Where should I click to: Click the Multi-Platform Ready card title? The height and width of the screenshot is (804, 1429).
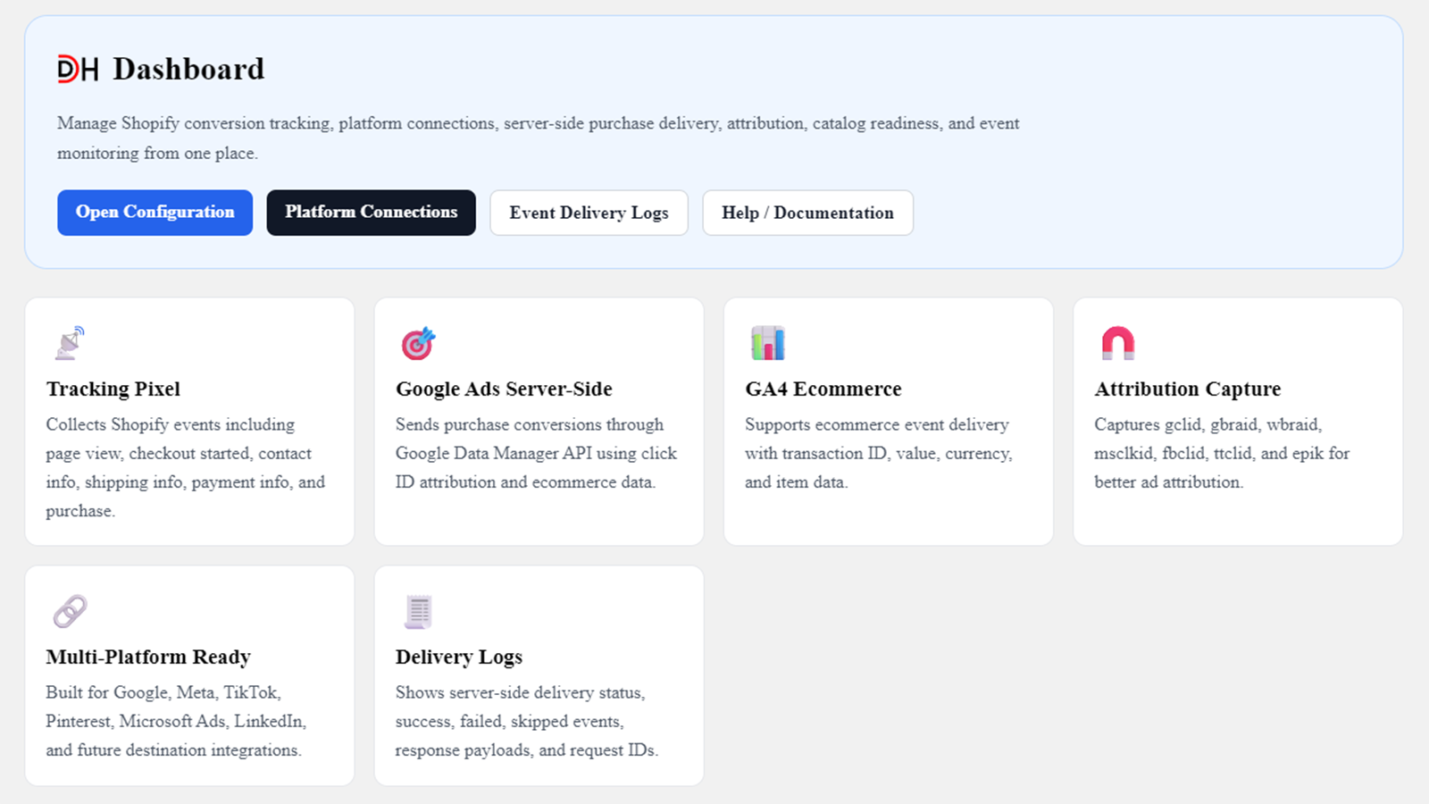pyautogui.click(x=148, y=657)
